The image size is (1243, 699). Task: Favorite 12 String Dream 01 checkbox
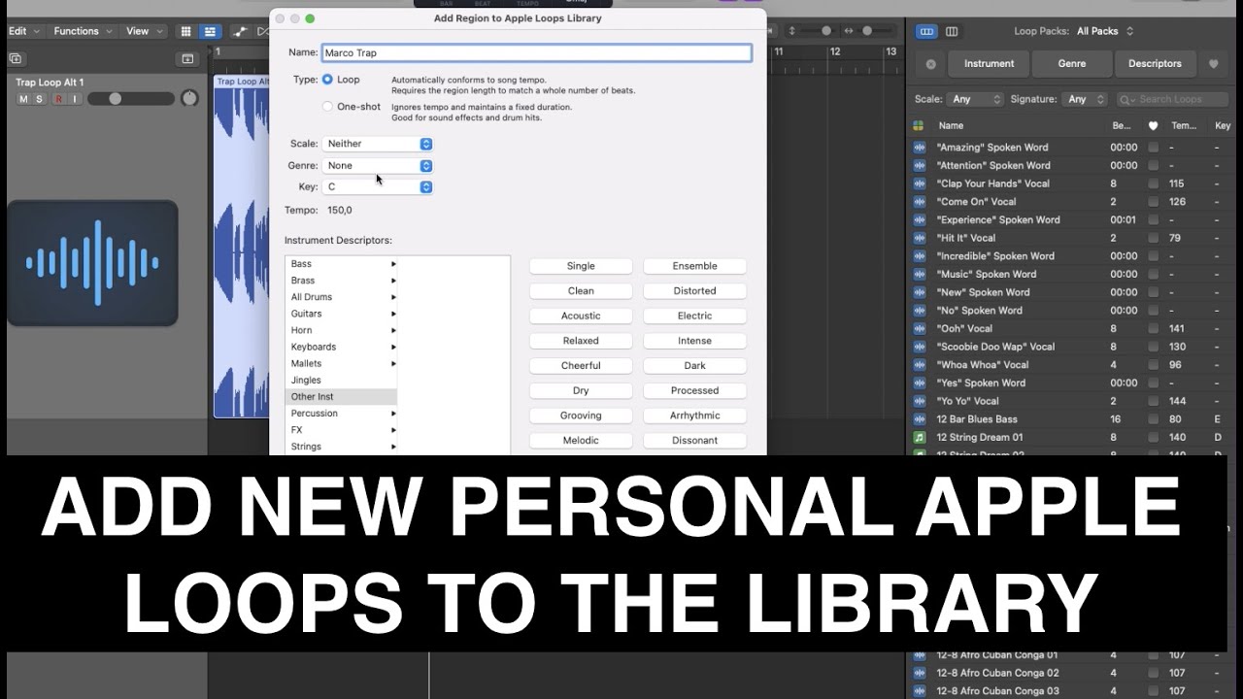pyautogui.click(x=1153, y=438)
